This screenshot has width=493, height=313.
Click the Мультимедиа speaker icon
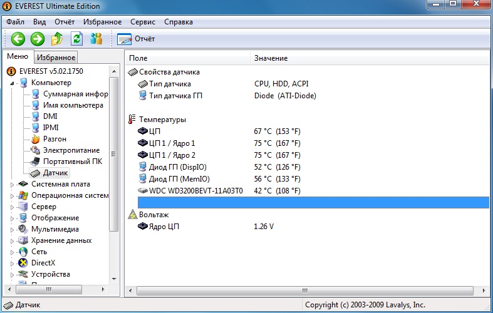coord(23,229)
